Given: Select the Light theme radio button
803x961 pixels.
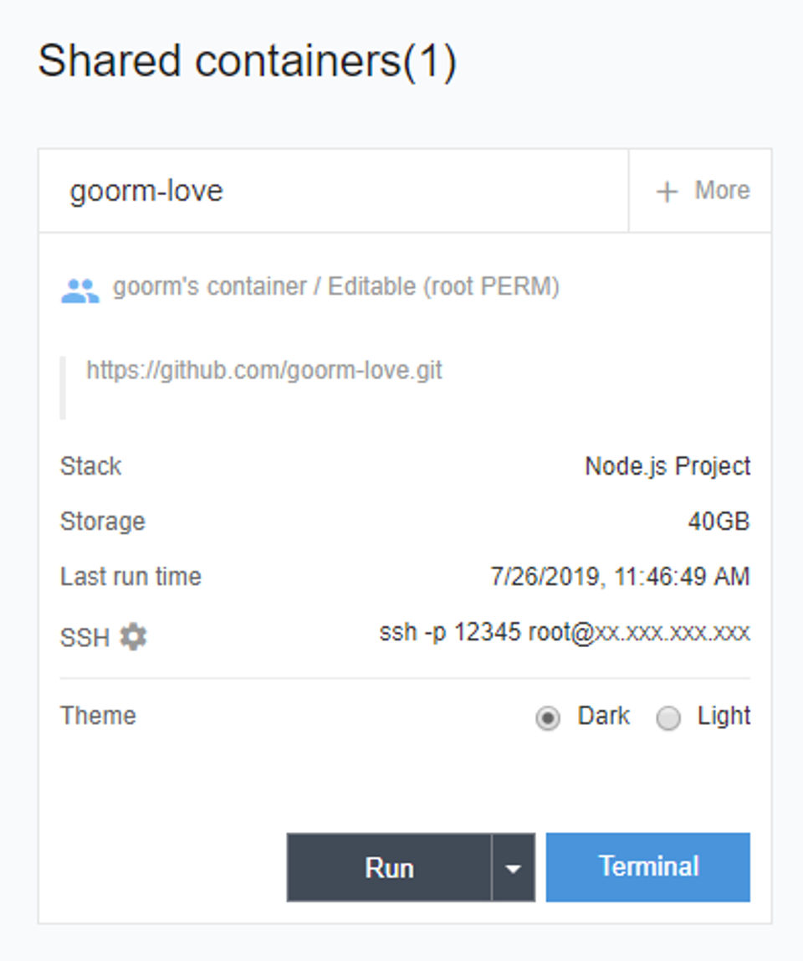Looking at the screenshot, I should coord(668,718).
